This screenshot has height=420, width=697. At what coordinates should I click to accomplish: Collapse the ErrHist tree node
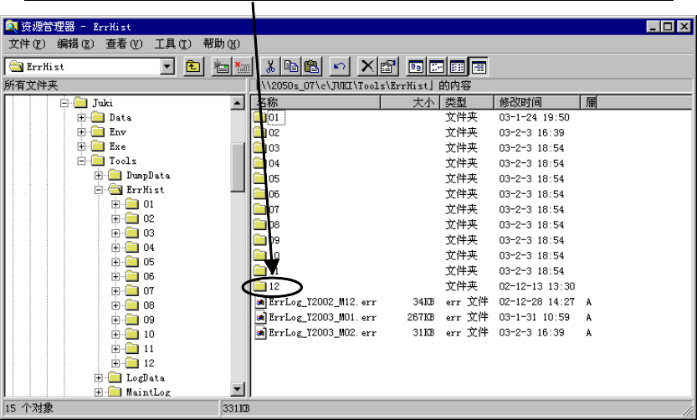click(x=99, y=190)
